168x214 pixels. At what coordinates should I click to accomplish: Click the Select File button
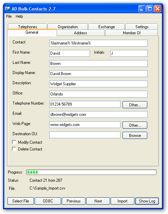coord(21,201)
